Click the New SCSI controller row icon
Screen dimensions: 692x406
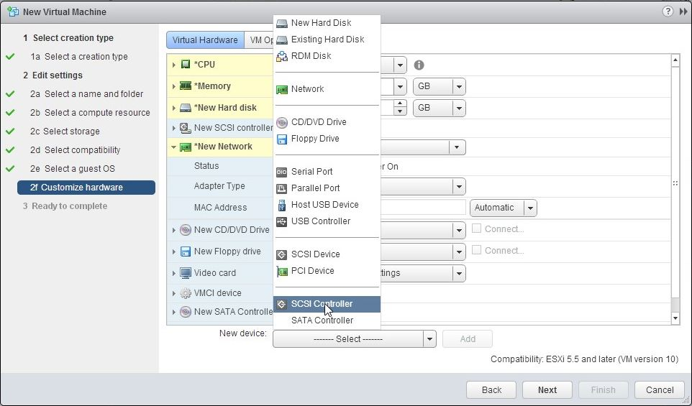[186, 129]
